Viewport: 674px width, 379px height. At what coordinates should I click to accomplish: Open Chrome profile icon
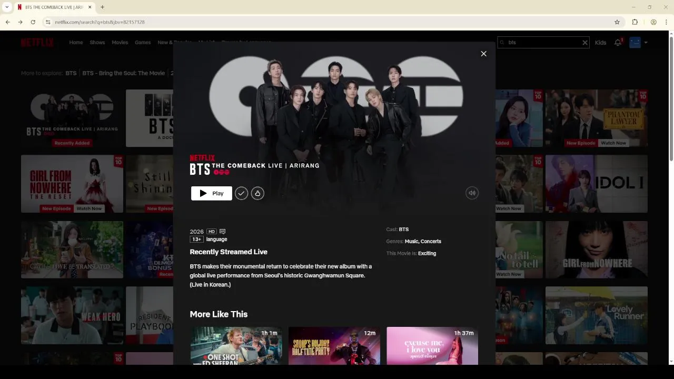pos(653,22)
